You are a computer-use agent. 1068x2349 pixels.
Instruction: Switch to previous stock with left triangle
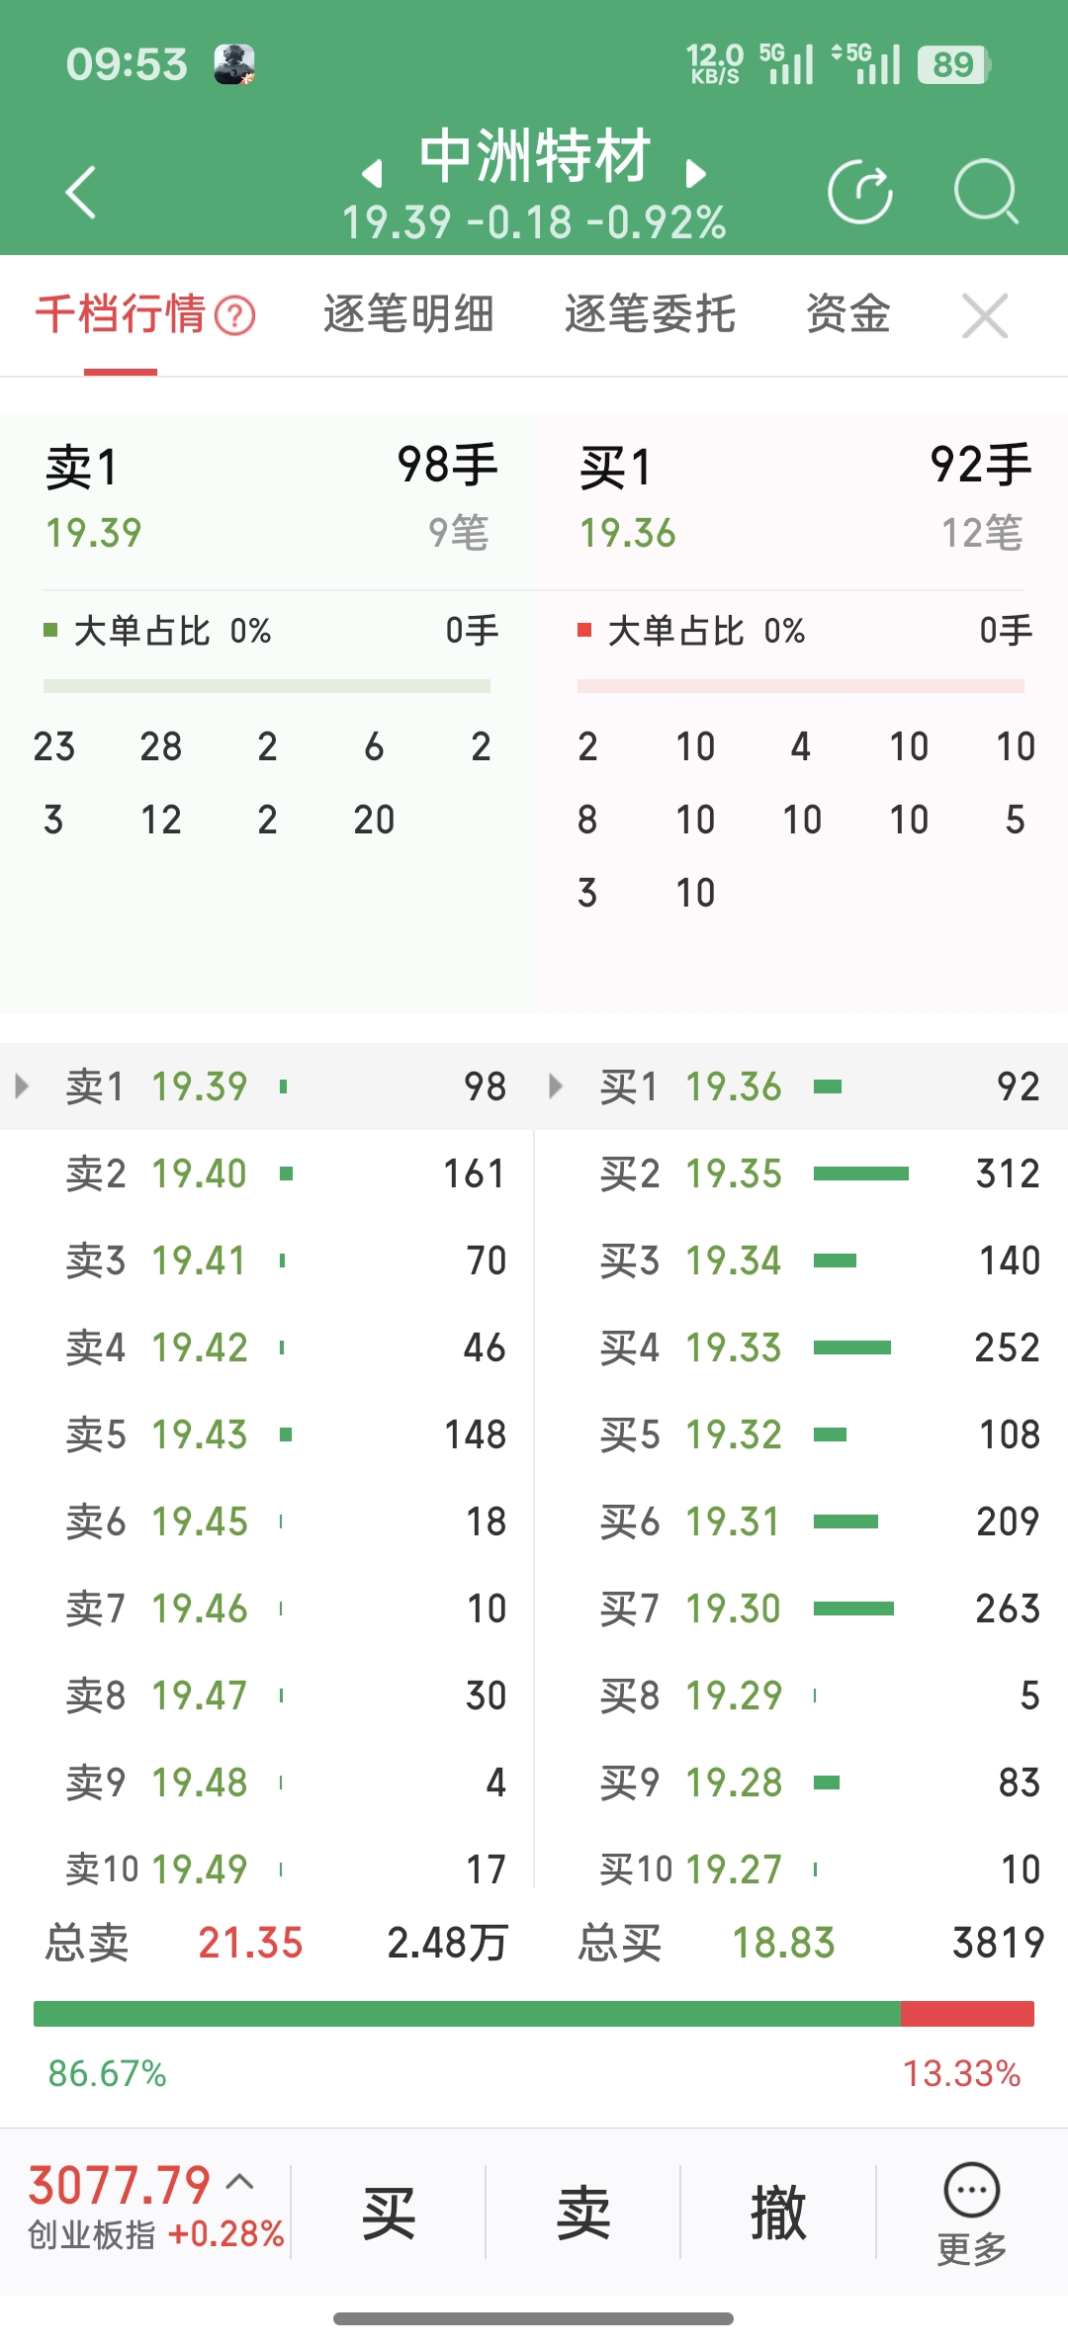tap(372, 174)
